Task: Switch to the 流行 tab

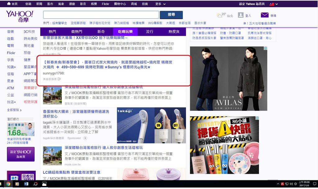Action: click(x=150, y=32)
